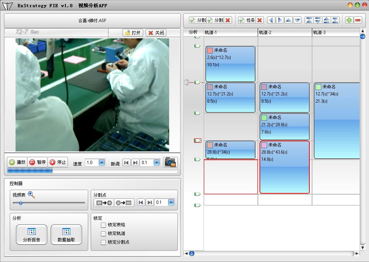Click the camera snapshot icon
369x262 pixels.
pyautogui.click(x=170, y=162)
